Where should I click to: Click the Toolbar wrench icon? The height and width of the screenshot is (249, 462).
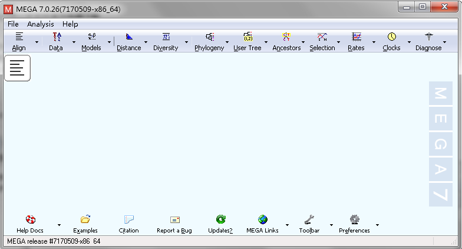309,219
